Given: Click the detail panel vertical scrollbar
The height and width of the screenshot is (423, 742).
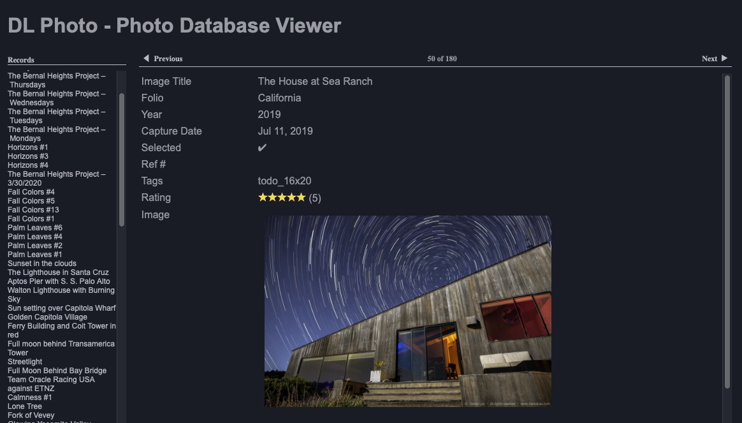Looking at the screenshot, I should coord(727,230).
